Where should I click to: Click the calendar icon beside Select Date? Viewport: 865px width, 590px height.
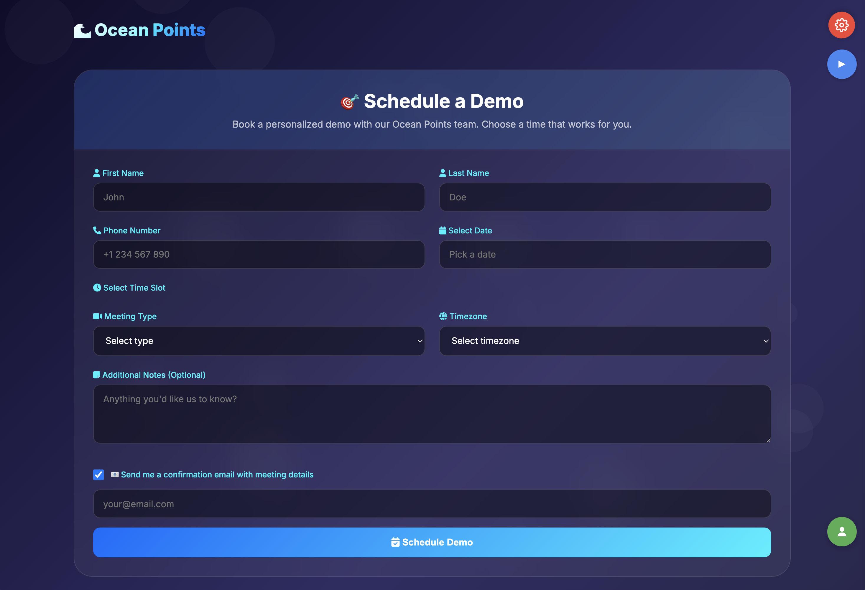(x=443, y=230)
